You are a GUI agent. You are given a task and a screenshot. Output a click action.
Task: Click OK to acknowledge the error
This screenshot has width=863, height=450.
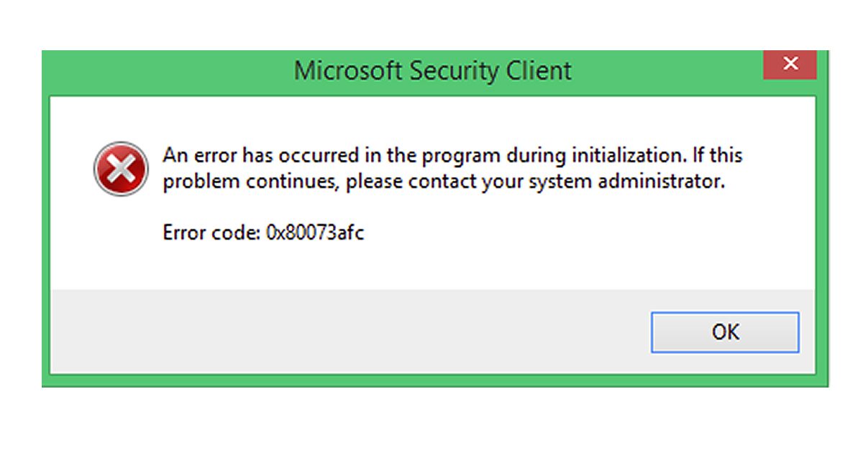pos(725,332)
